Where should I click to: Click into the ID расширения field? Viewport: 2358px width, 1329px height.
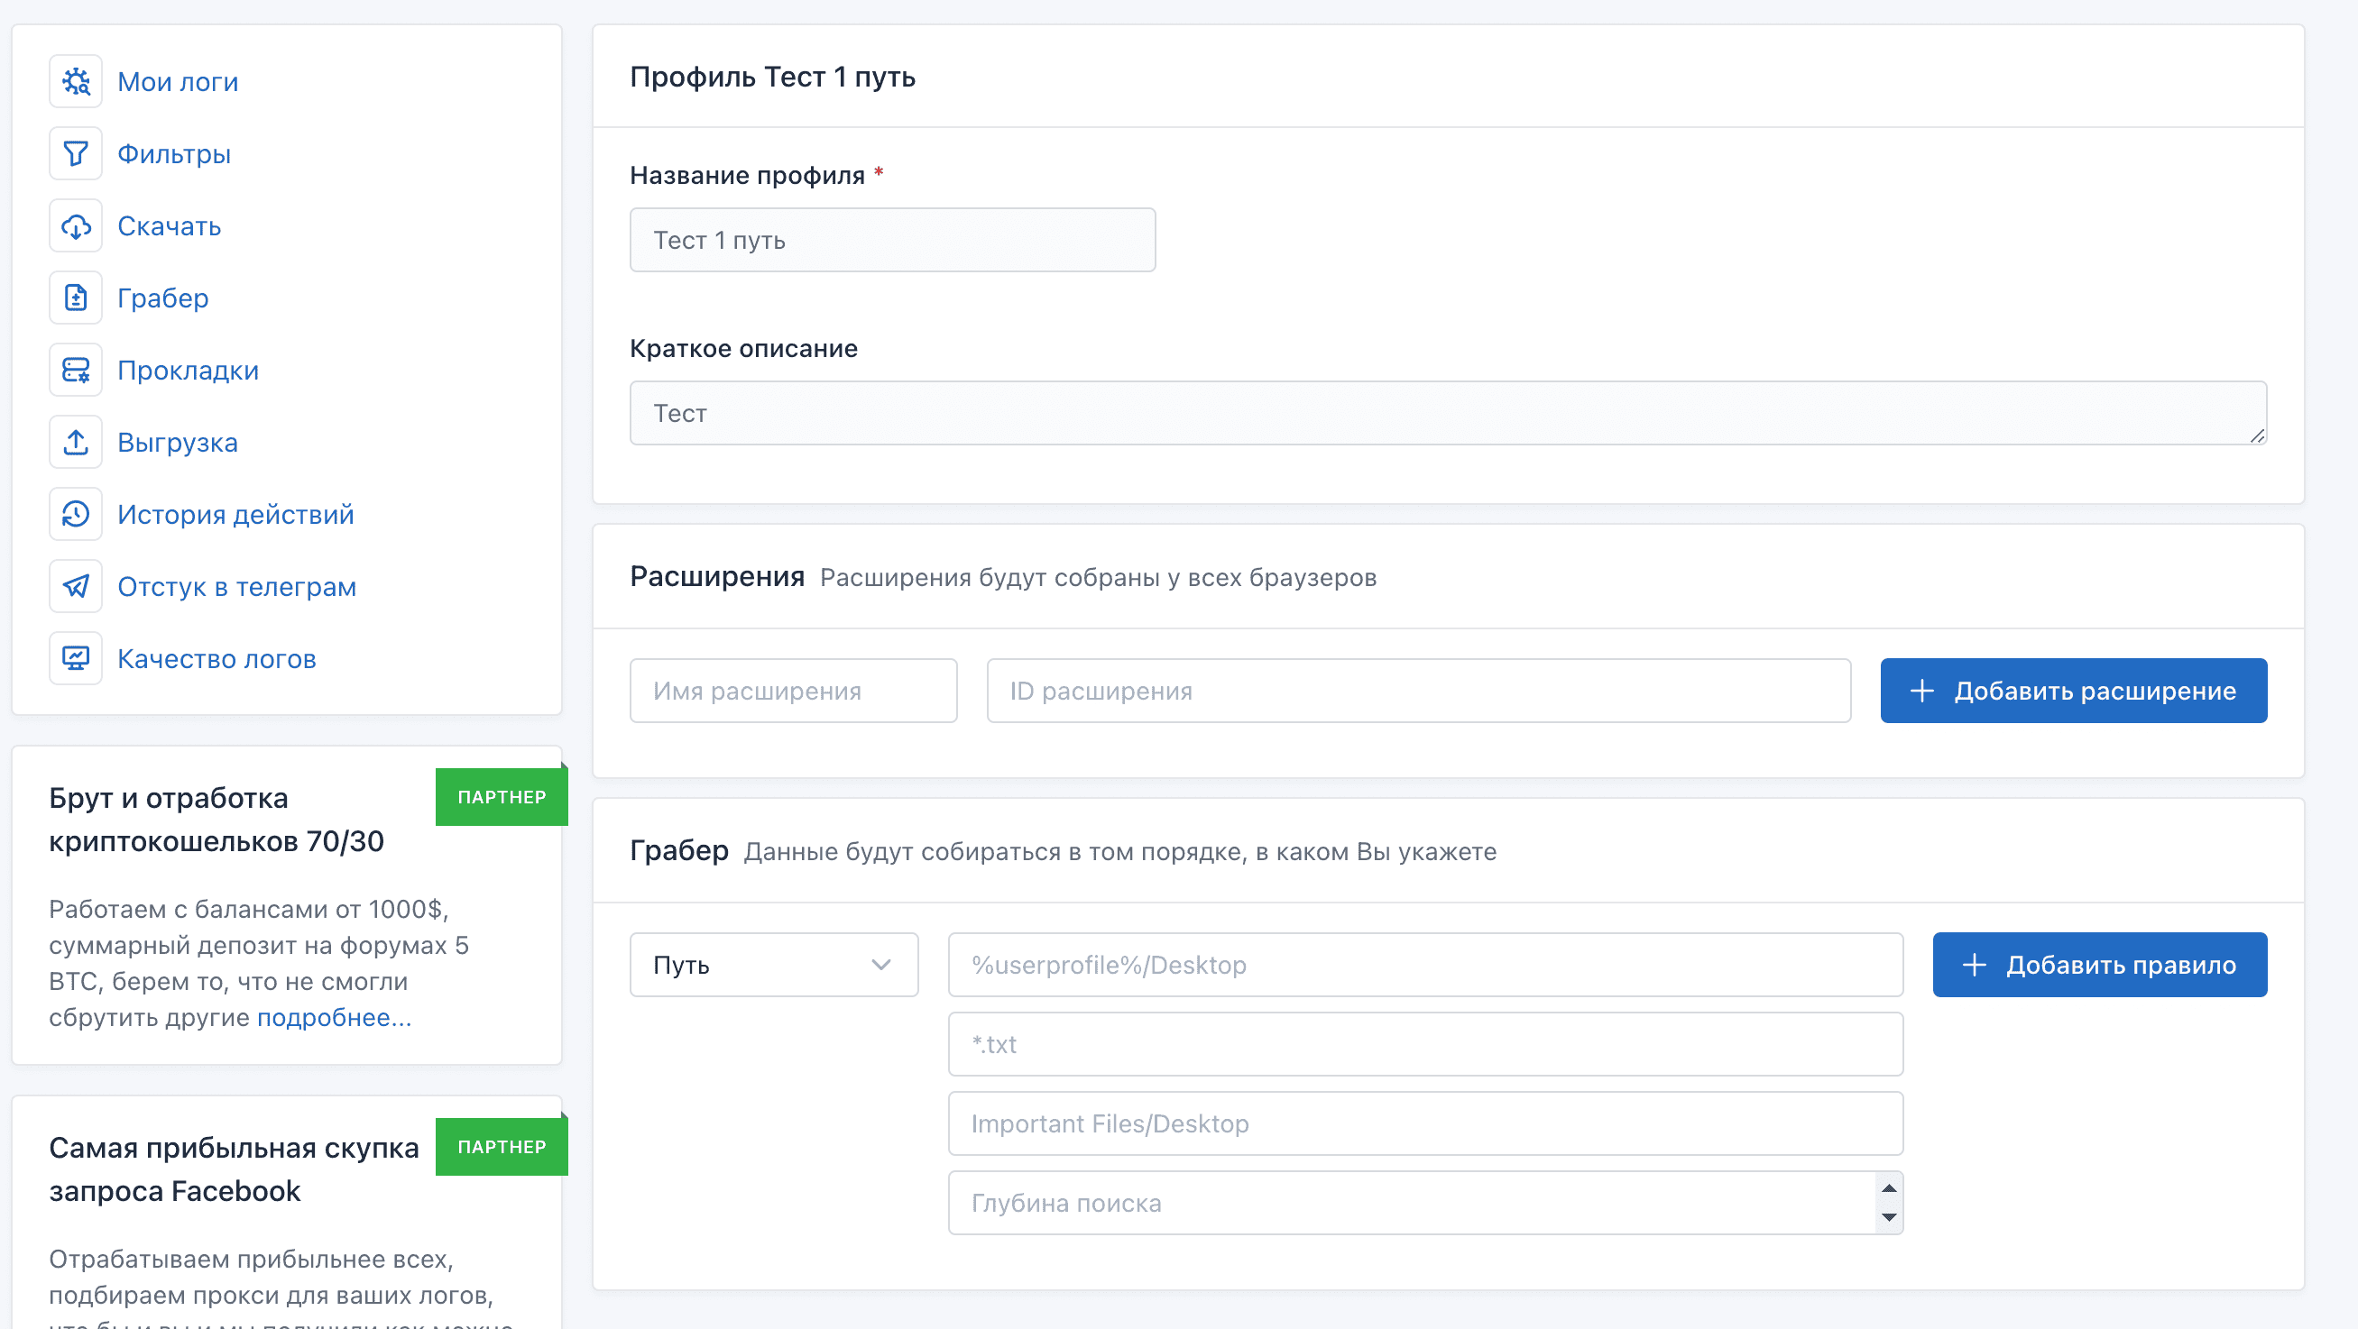[x=1418, y=692]
